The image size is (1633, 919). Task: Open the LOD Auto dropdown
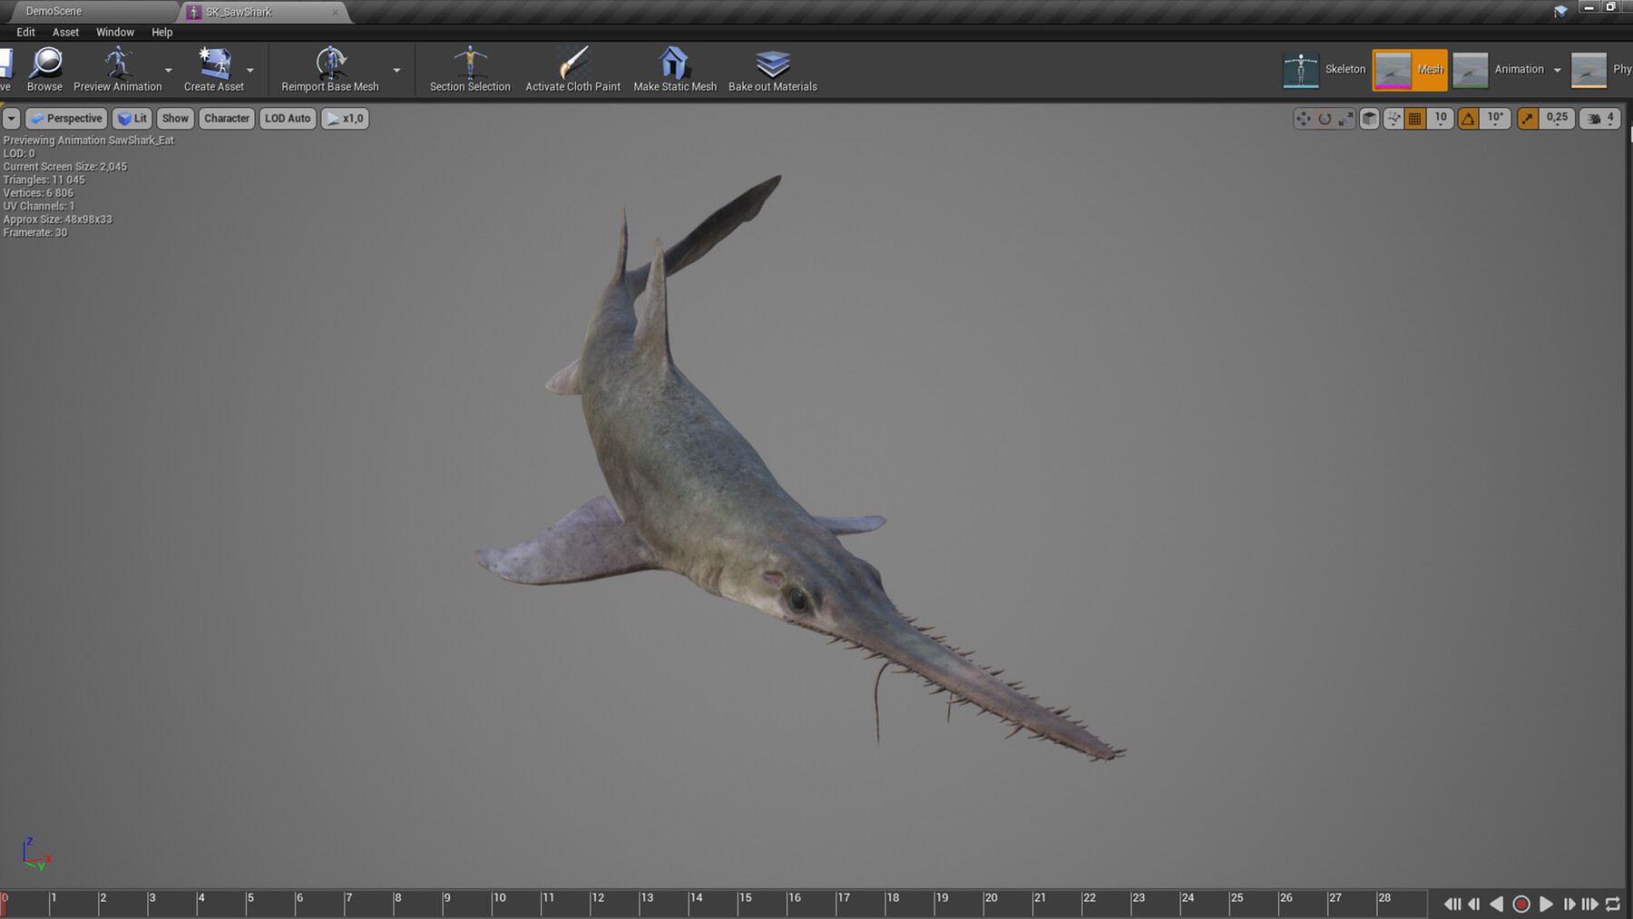pyautogui.click(x=287, y=118)
